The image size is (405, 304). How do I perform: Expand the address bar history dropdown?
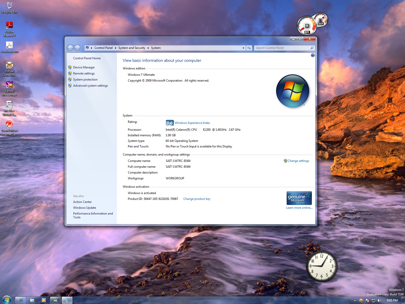point(243,48)
